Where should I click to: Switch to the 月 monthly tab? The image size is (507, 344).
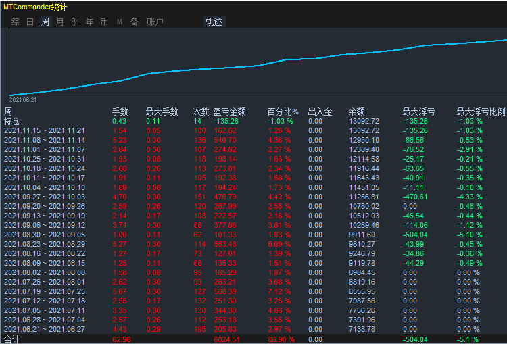[59, 22]
